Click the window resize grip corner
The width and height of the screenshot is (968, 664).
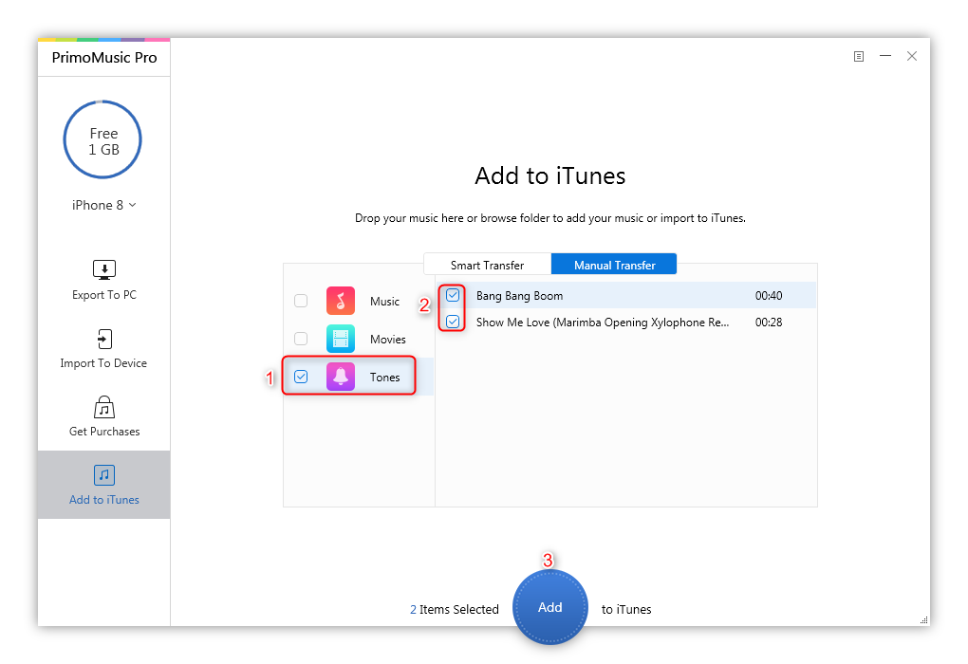924,620
